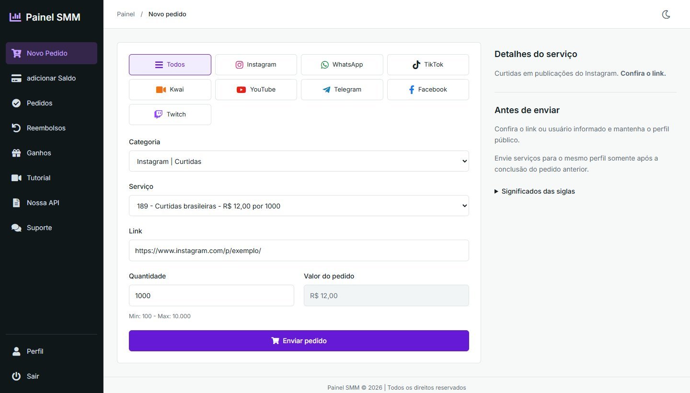Open the Categoria dropdown

point(299,161)
